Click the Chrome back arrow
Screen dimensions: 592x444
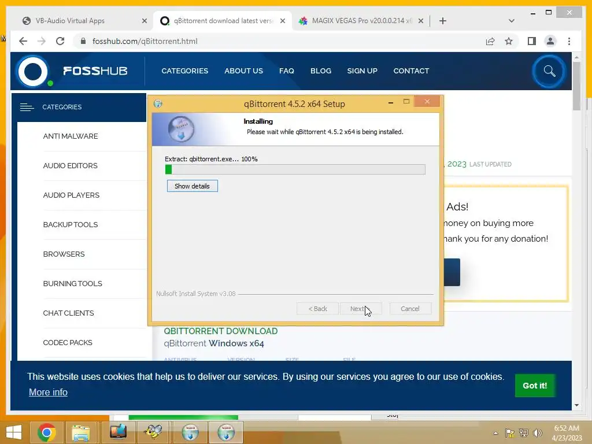coord(23,41)
